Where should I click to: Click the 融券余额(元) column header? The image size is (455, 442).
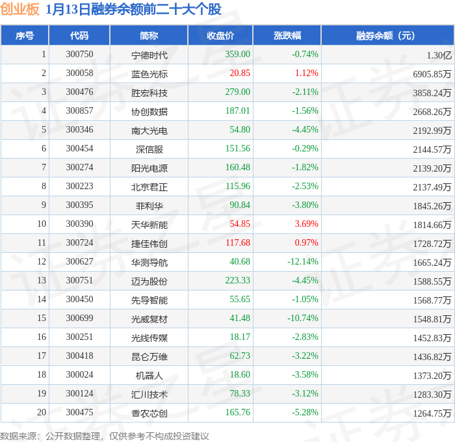(387, 35)
